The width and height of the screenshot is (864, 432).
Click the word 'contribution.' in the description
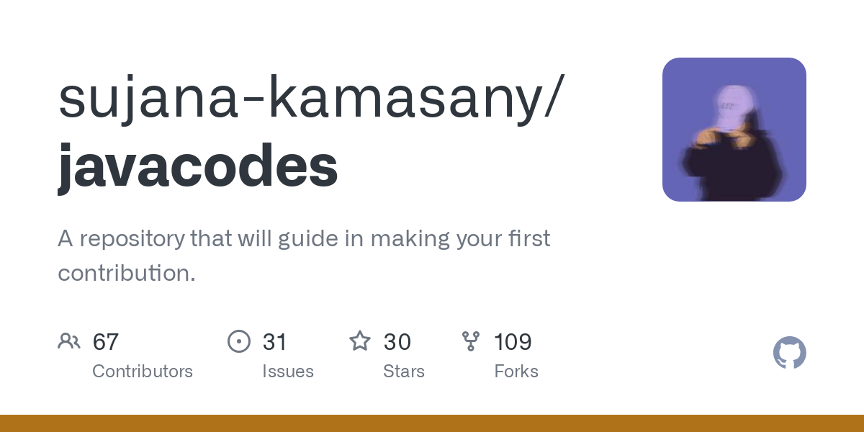(127, 274)
